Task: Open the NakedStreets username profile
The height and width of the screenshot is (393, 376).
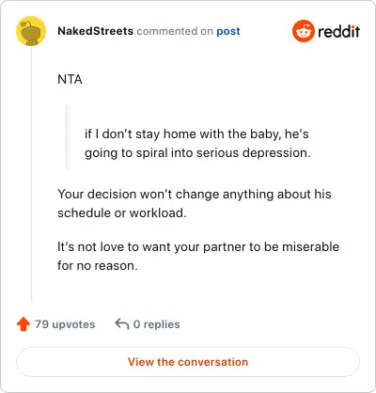Action: (95, 31)
